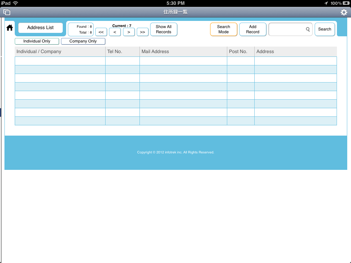351x263 pixels.
Task: Jump to the last record
Action: (x=142, y=32)
